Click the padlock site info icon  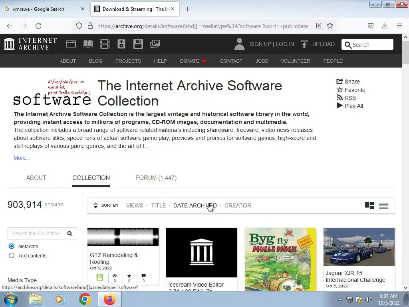pyautogui.click(x=90, y=26)
